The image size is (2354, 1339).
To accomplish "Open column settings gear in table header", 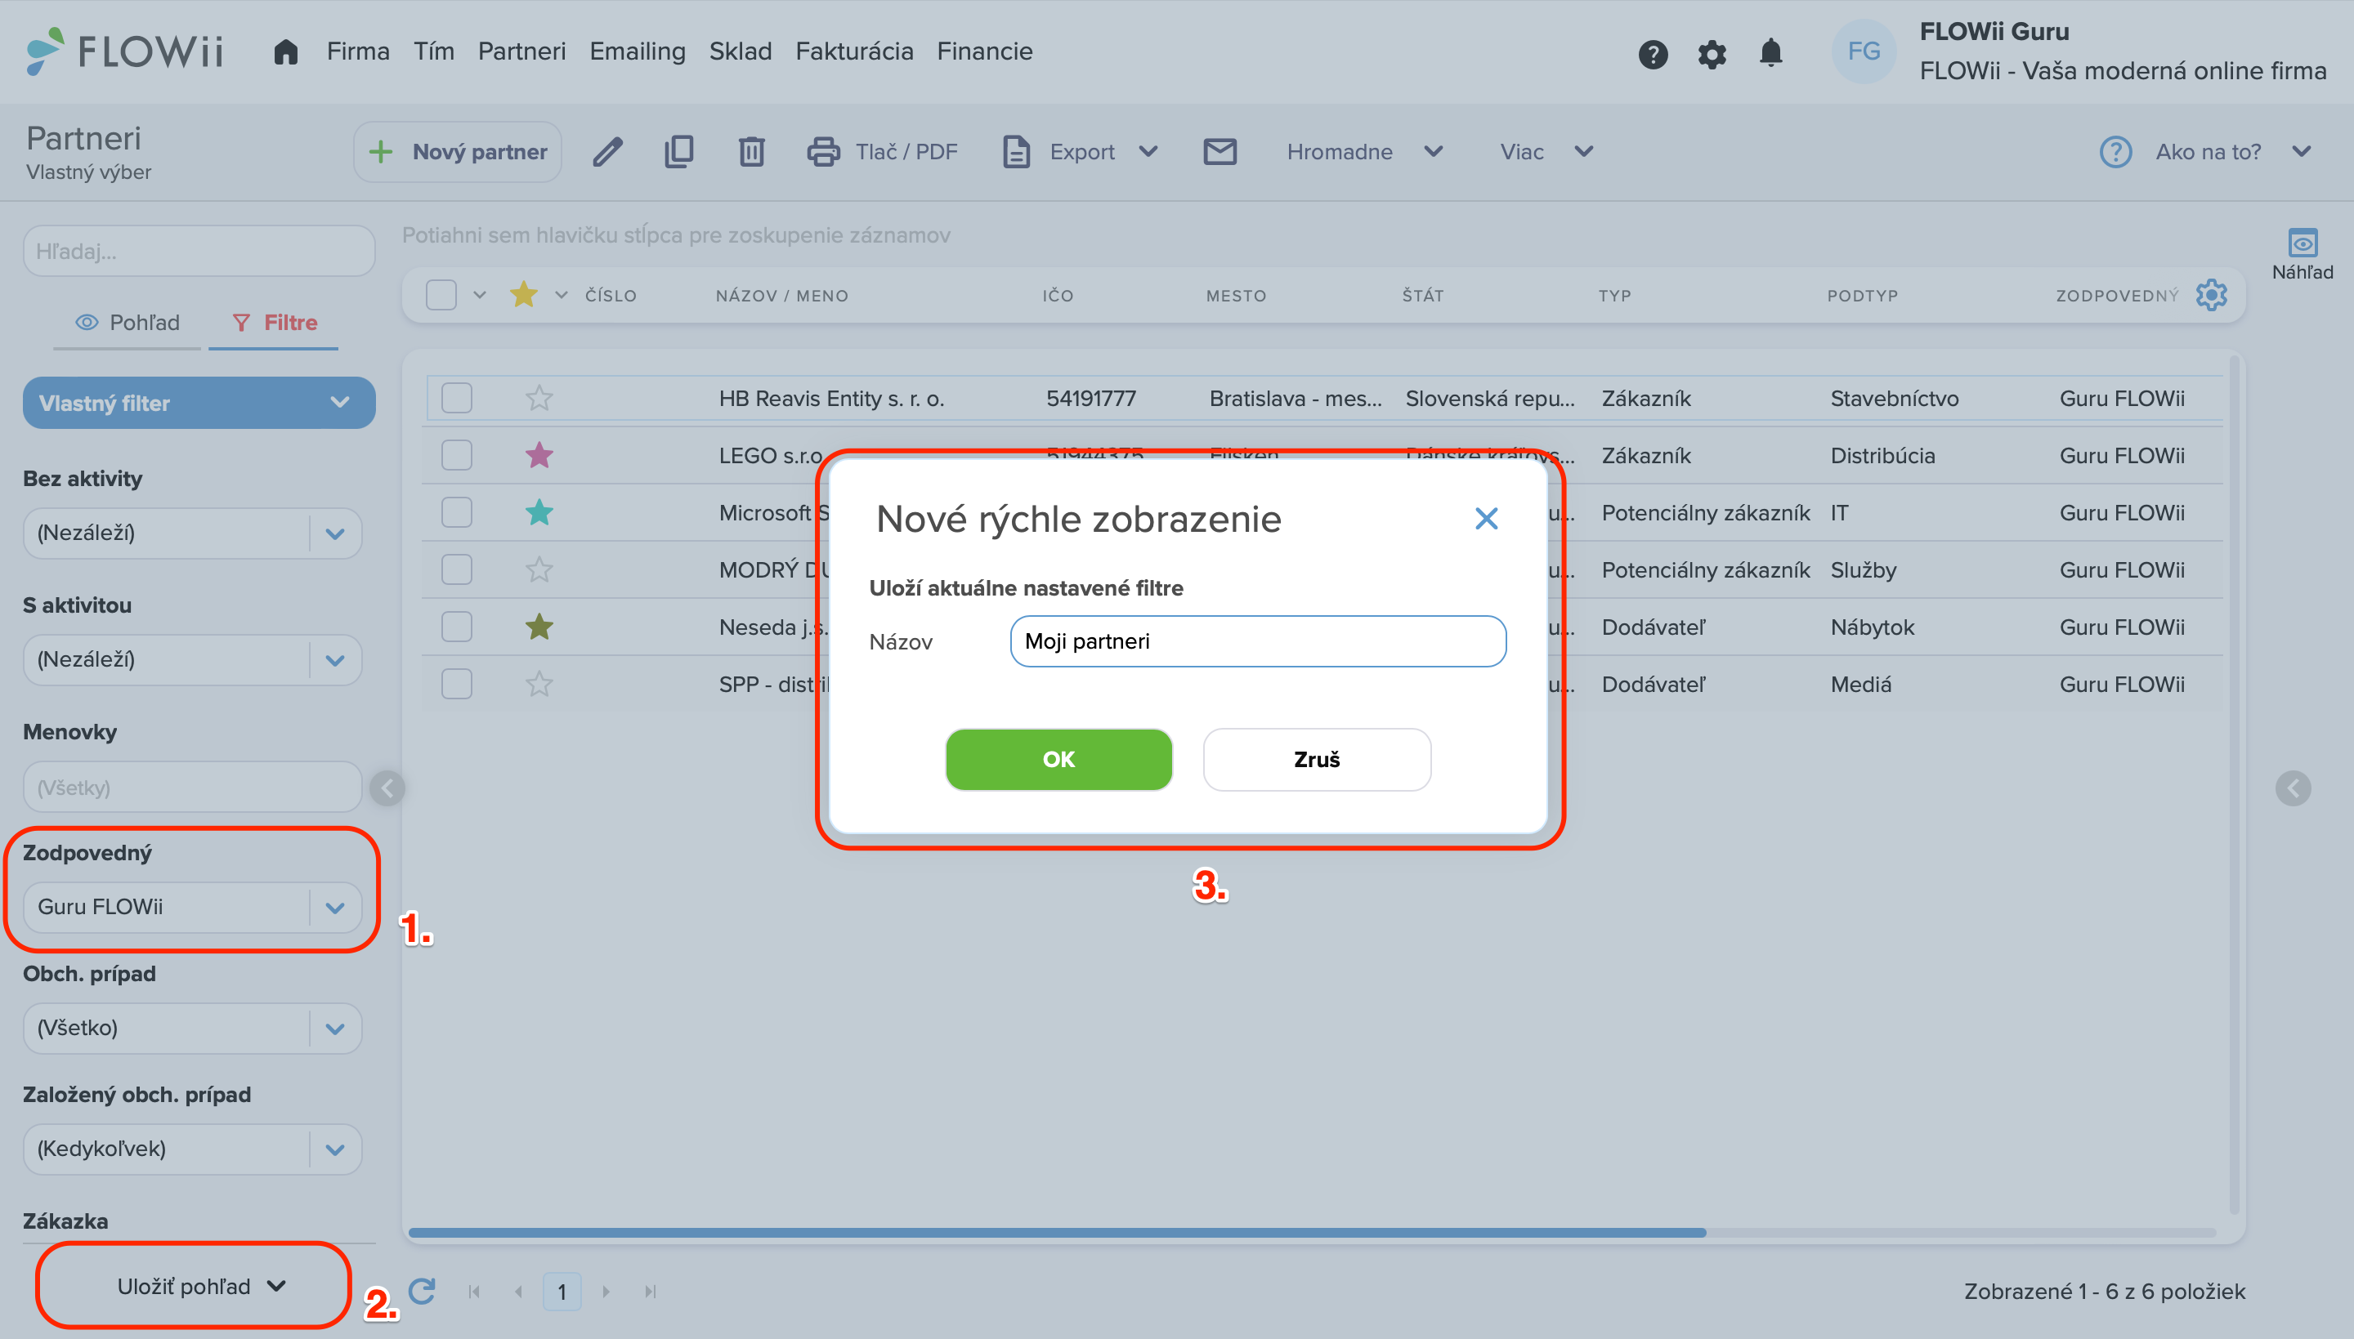I will click(2210, 295).
